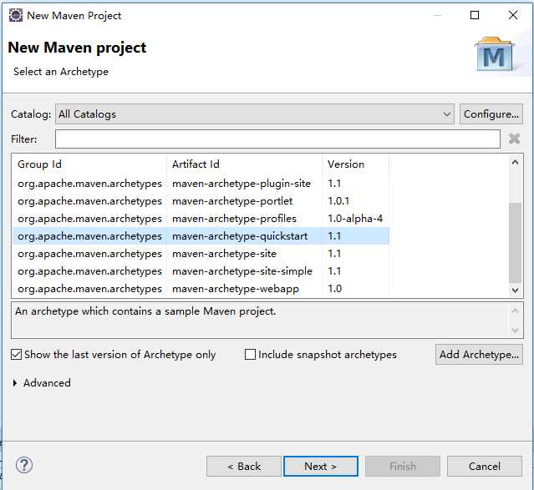Select the maven-archetype-portlet row
This screenshot has height=490, width=534.
201,201
